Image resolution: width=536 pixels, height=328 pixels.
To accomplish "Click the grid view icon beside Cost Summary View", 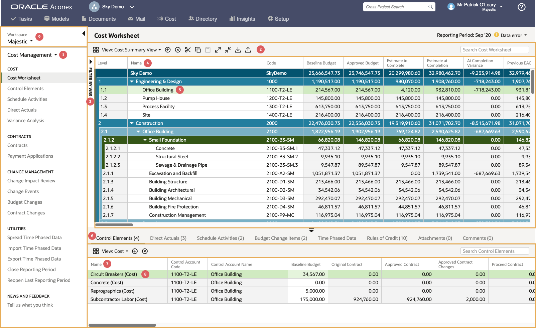I will (x=96, y=50).
